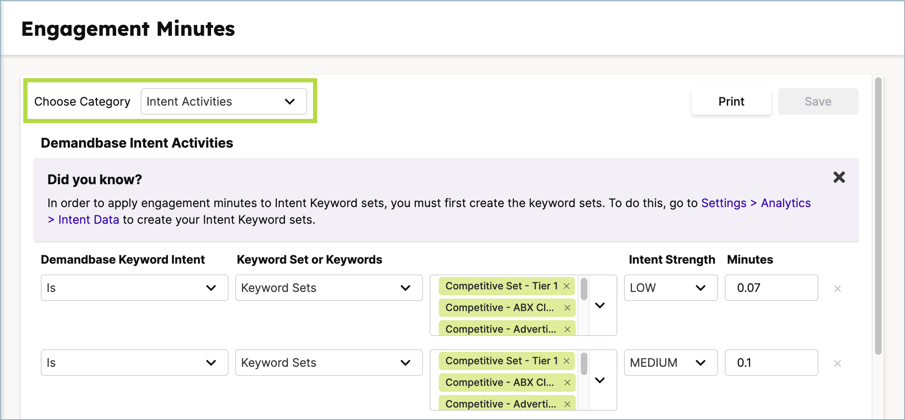This screenshot has height=420, width=905.
Task: Click the page's main vertical scrollbar
Action: pos(878,216)
